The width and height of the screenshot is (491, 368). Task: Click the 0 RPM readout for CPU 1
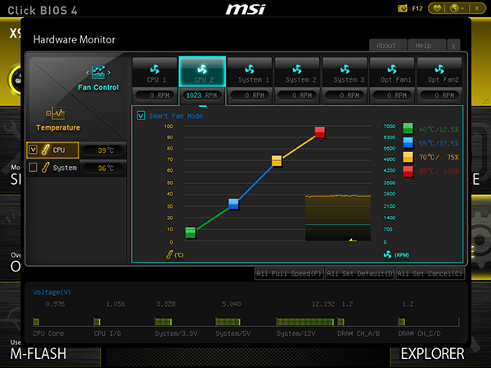[155, 96]
